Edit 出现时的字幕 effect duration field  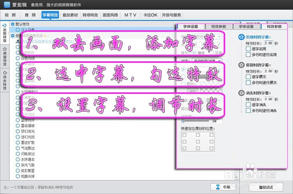(269, 43)
